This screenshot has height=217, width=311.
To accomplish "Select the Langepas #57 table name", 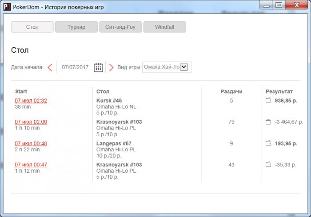I will pyautogui.click(x=114, y=143).
